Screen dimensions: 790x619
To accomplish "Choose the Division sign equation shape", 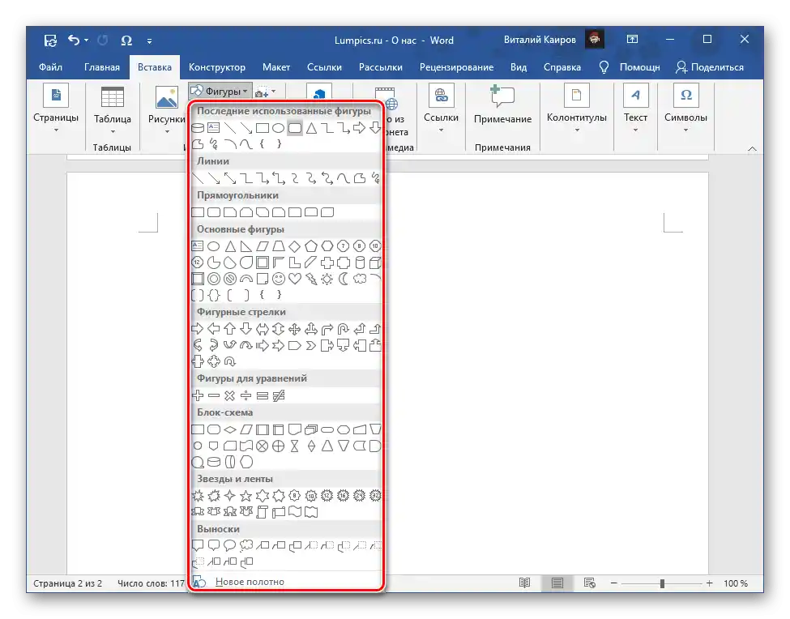I will [246, 395].
